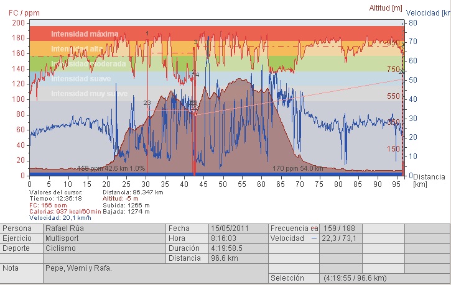
Task: Click the 200 value on FC axis
Action: [19, 23]
